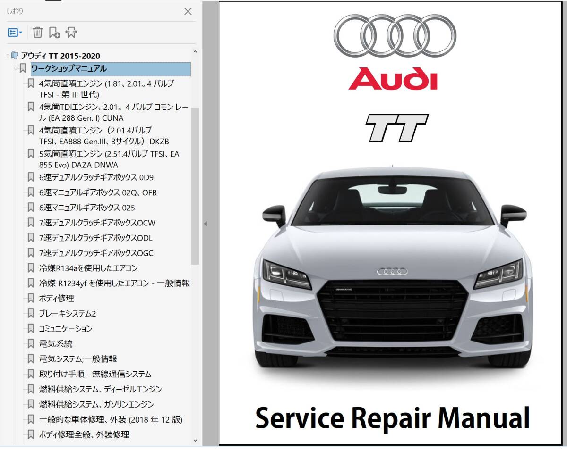Viewport: 567px width, 450px height.
Task: Click the bookmarks panel scroll up arrow
Action: 196,52
